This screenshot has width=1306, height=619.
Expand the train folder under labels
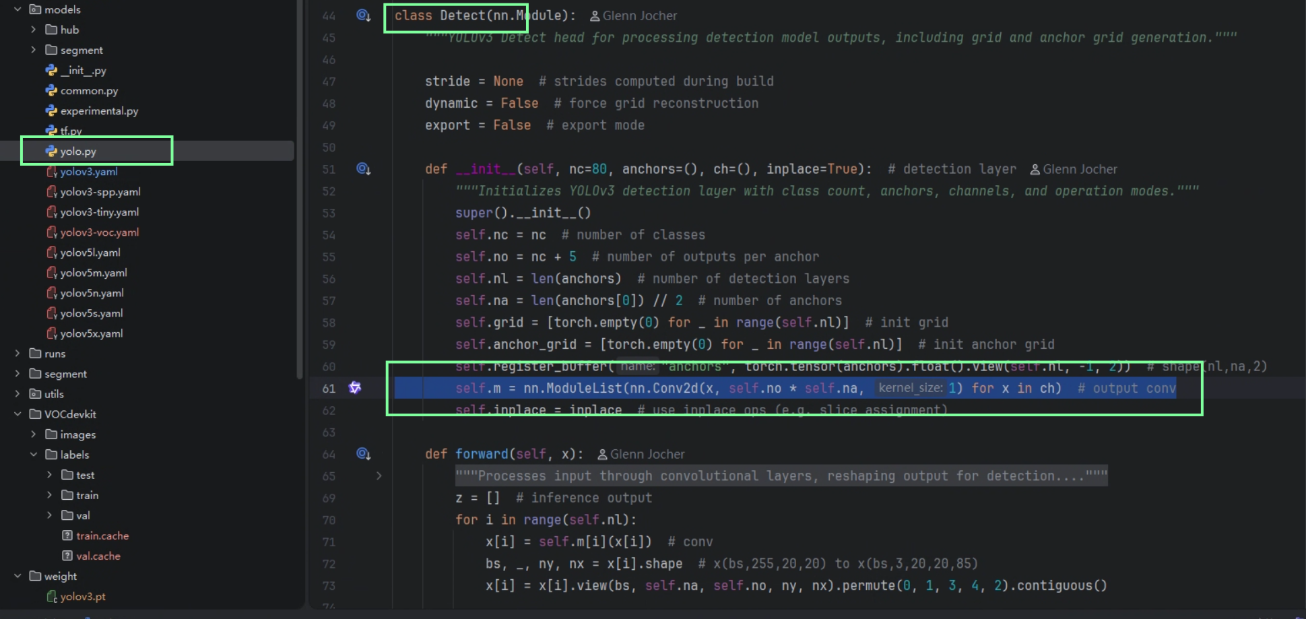point(49,495)
